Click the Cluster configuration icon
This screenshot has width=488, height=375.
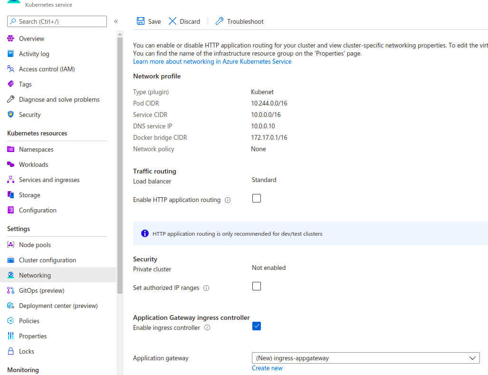(10, 260)
